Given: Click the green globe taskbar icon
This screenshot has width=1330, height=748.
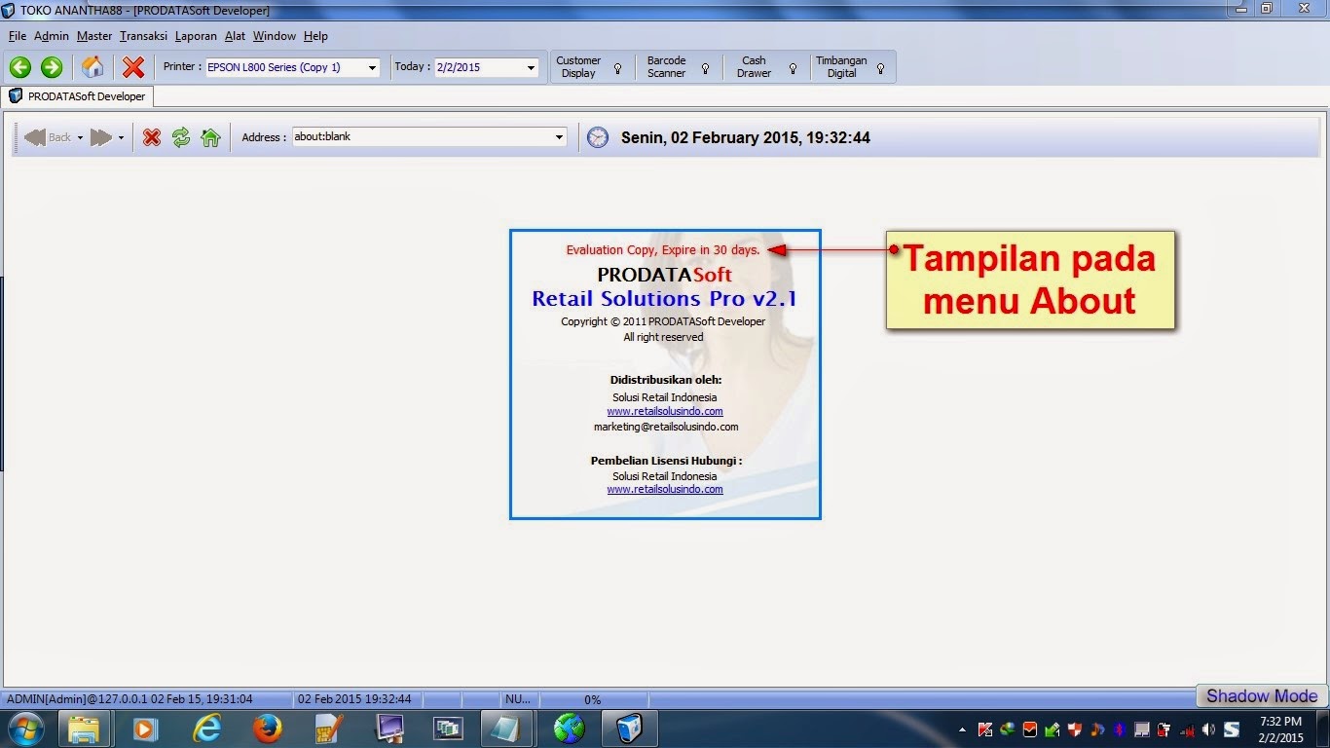Looking at the screenshot, I should (569, 729).
